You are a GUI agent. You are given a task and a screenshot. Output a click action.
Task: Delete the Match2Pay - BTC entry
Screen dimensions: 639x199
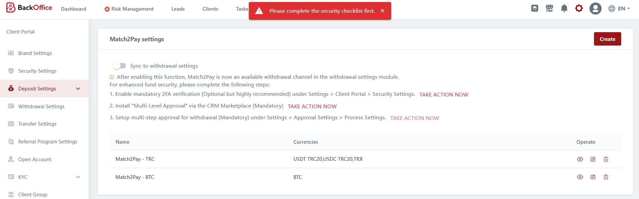[x=606, y=177]
